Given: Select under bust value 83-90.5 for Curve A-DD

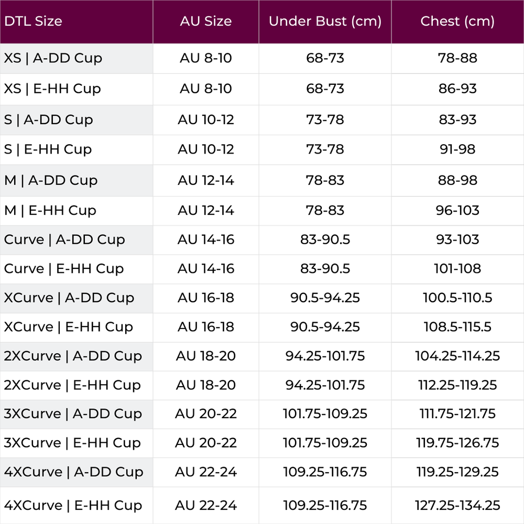Looking at the screenshot, I should [x=325, y=239].
